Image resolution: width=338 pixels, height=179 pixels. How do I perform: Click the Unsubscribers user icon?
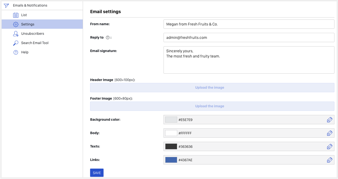click(x=16, y=34)
